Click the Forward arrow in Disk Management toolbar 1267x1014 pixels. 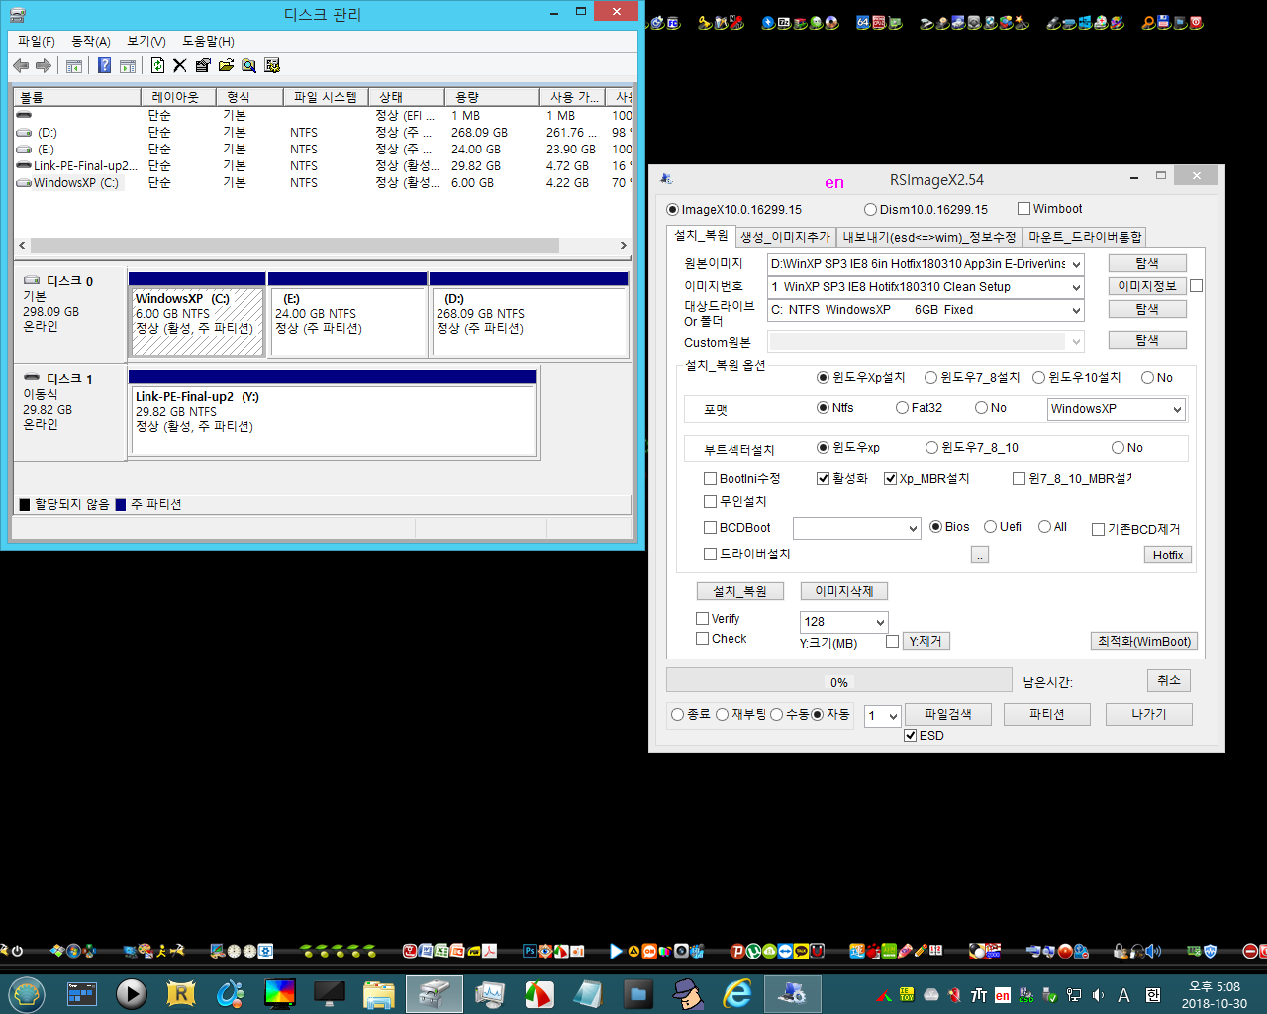43,65
